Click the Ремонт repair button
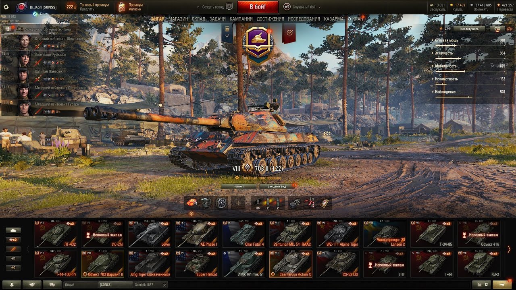516x290 pixels. (x=239, y=186)
